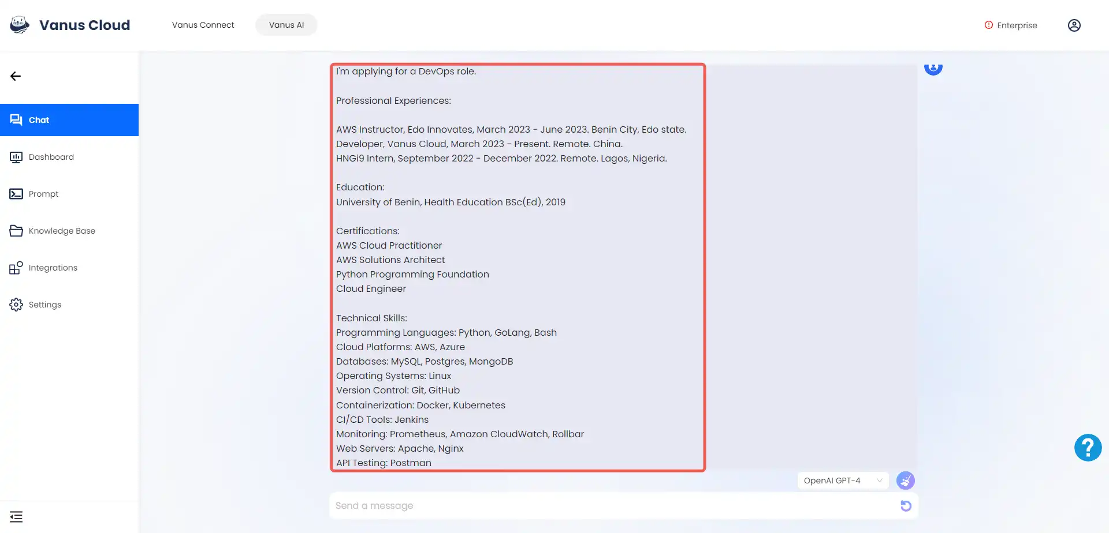The image size is (1109, 533).
Task: Go back using the left arrow
Action: tap(16, 76)
